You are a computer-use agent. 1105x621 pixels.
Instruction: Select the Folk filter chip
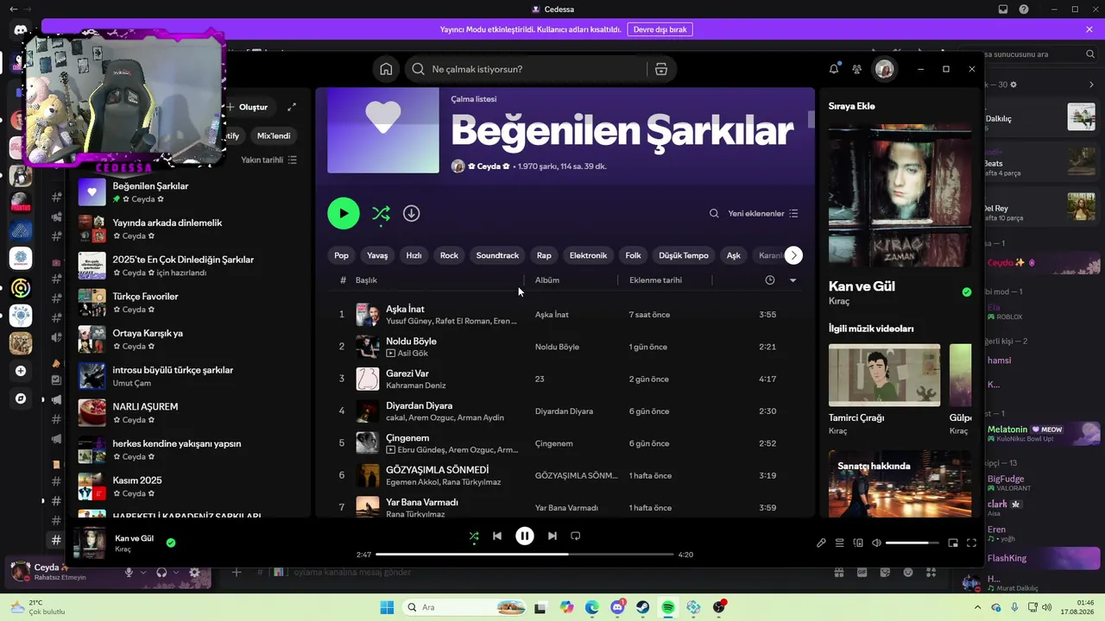point(634,255)
